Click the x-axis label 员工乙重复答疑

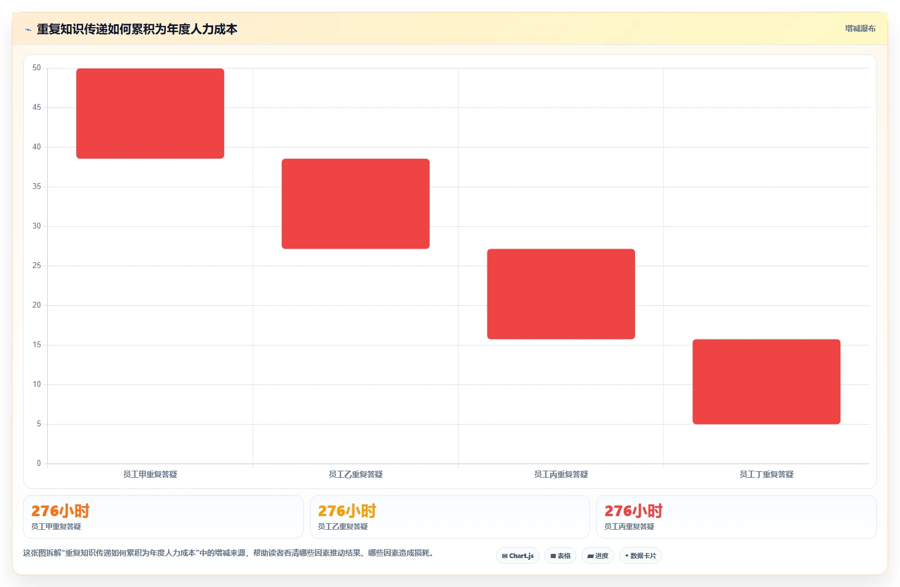click(355, 474)
